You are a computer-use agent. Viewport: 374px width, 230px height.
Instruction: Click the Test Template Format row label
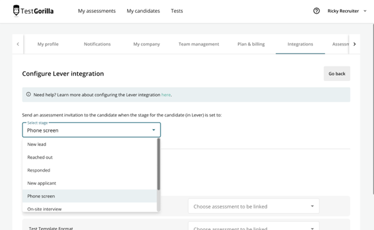pos(51,228)
